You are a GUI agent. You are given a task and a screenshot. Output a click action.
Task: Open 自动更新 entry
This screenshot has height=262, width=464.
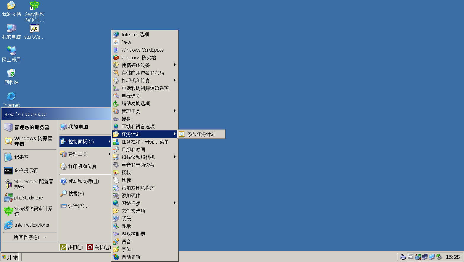(x=145, y=257)
